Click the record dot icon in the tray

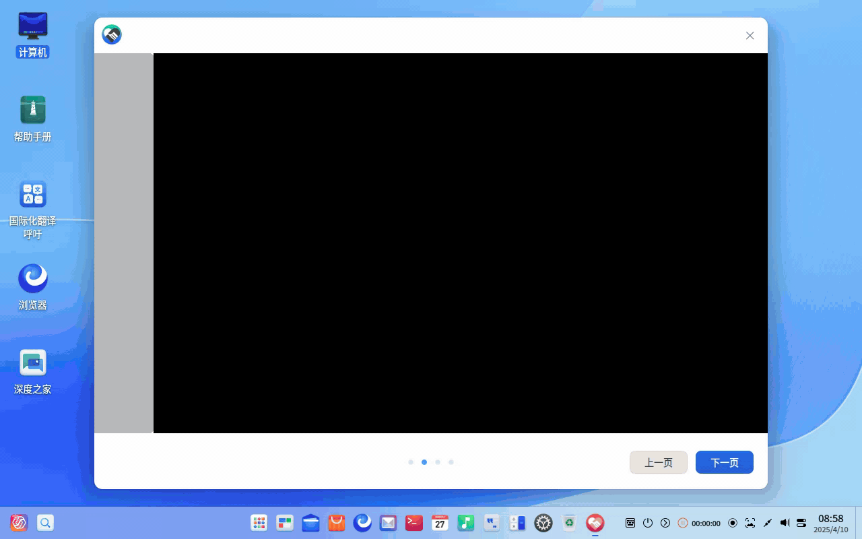733,523
